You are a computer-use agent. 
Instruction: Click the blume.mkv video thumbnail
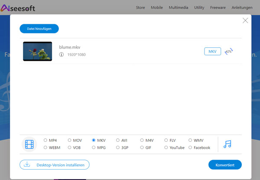(38, 51)
